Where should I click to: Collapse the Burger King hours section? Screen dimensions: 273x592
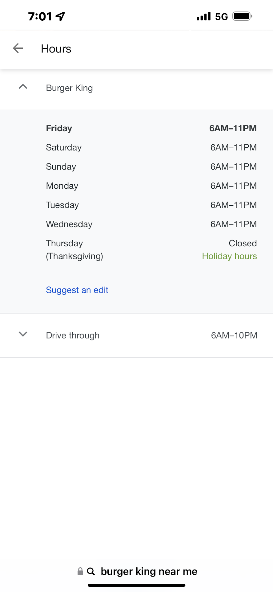pyautogui.click(x=23, y=87)
